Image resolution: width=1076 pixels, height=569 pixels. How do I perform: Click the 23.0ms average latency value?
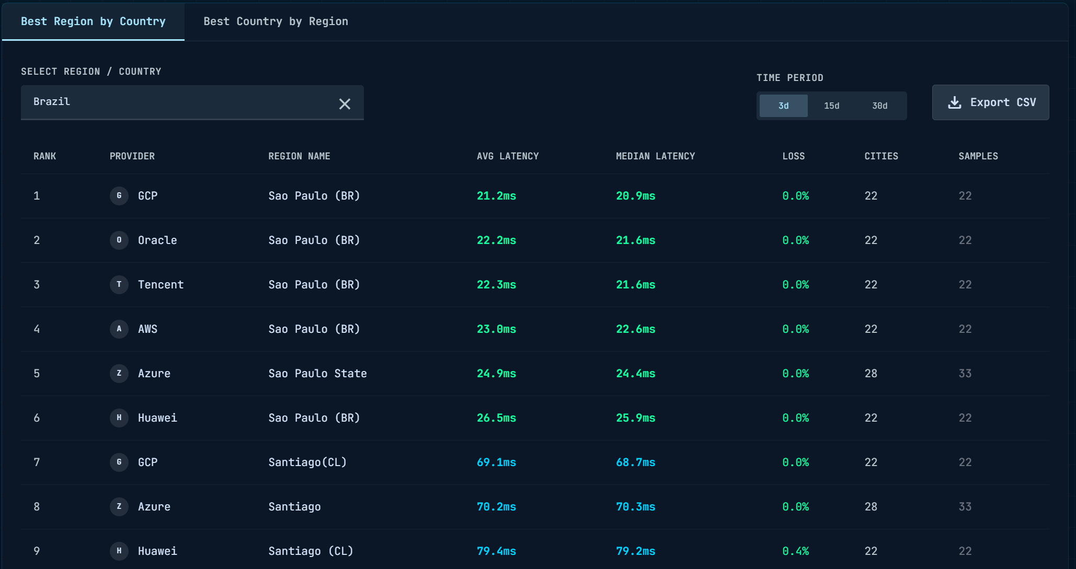point(496,329)
